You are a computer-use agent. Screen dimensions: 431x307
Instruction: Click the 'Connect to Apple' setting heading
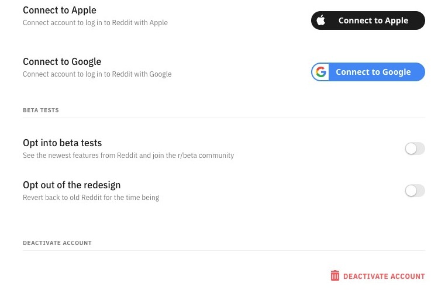coord(60,10)
